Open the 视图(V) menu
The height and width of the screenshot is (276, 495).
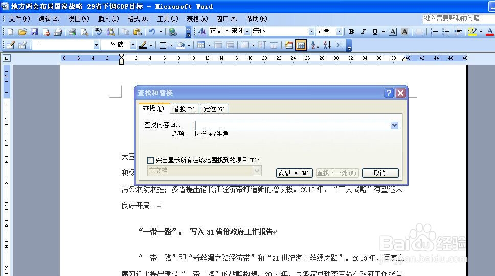tap(79, 19)
